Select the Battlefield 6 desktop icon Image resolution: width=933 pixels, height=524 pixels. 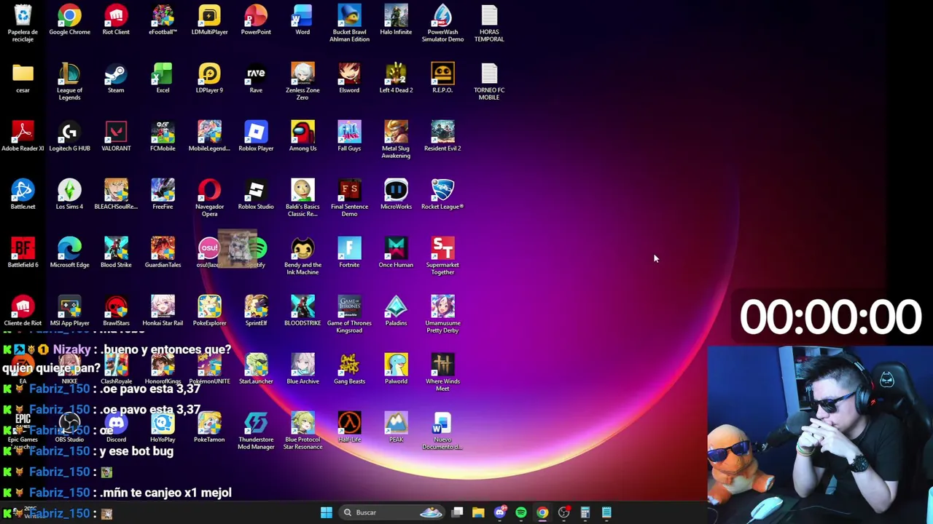click(x=23, y=253)
